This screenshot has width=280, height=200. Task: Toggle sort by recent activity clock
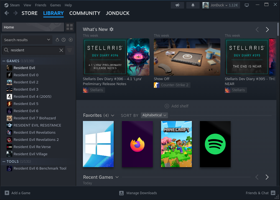[x=64, y=40]
